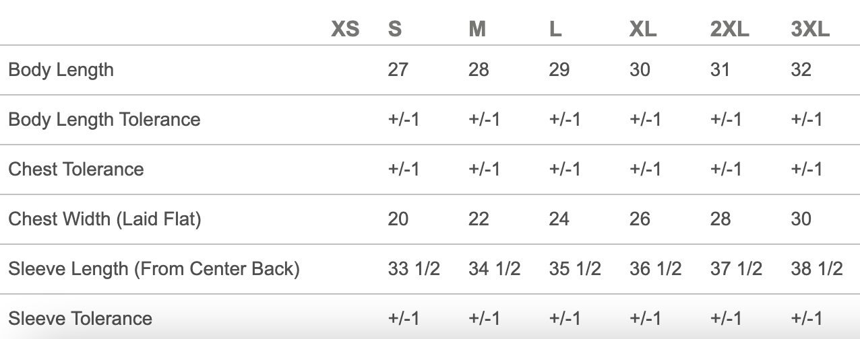860x339 pixels.
Task: Click the Body Length row label
Action: click(x=61, y=70)
